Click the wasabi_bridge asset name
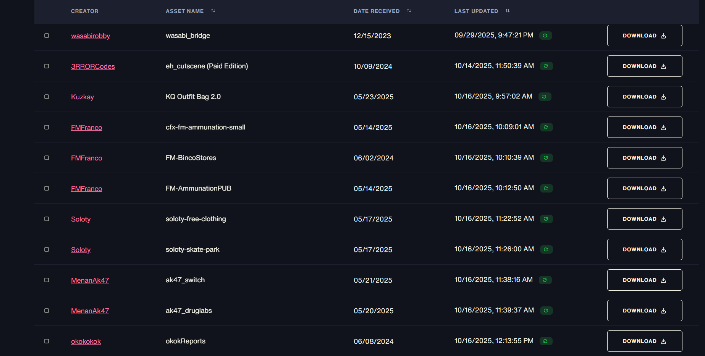This screenshot has width=705, height=356. (x=188, y=36)
